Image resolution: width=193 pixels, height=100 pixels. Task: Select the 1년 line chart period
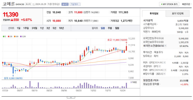coord(42,28)
